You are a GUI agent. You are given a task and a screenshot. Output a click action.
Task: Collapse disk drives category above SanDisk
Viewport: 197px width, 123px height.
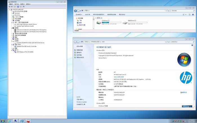(x=12, y=41)
